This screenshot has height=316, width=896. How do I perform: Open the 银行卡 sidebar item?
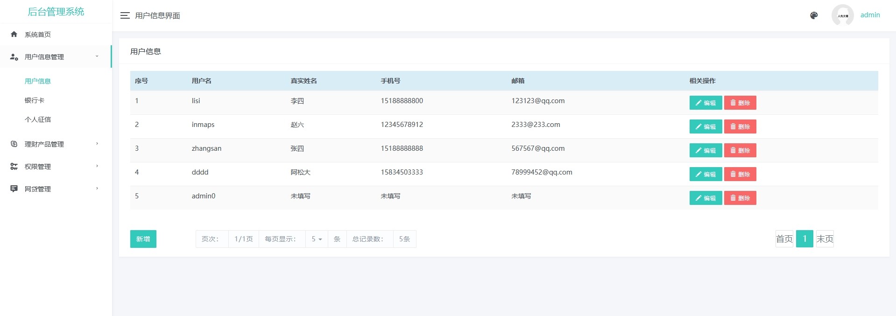[x=35, y=100]
